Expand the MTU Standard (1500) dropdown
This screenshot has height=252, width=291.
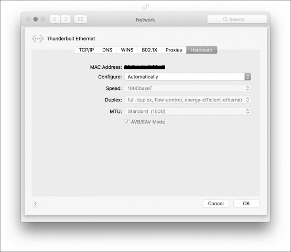(x=187, y=111)
